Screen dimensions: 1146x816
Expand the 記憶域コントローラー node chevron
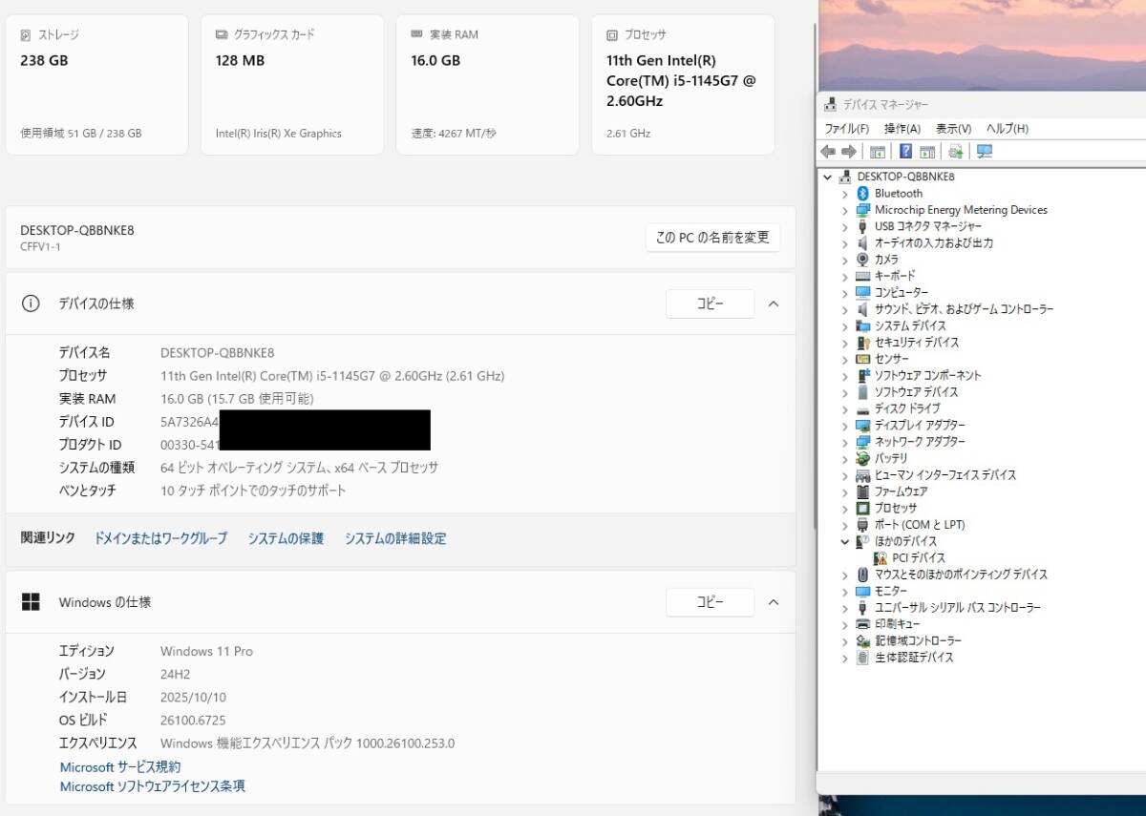pos(845,641)
